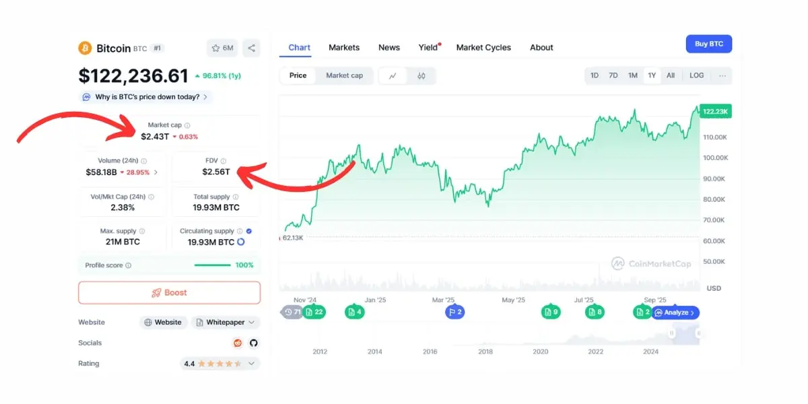Click the Boost button
Screen dimensions: 808x404
(169, 293)
